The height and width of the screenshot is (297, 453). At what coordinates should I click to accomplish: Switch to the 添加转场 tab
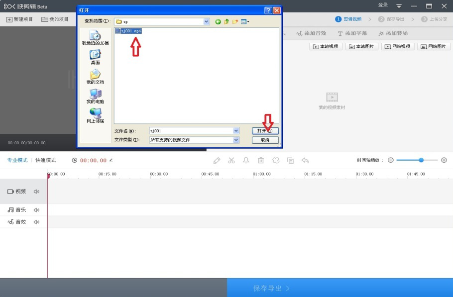click(x=393, y=33)
